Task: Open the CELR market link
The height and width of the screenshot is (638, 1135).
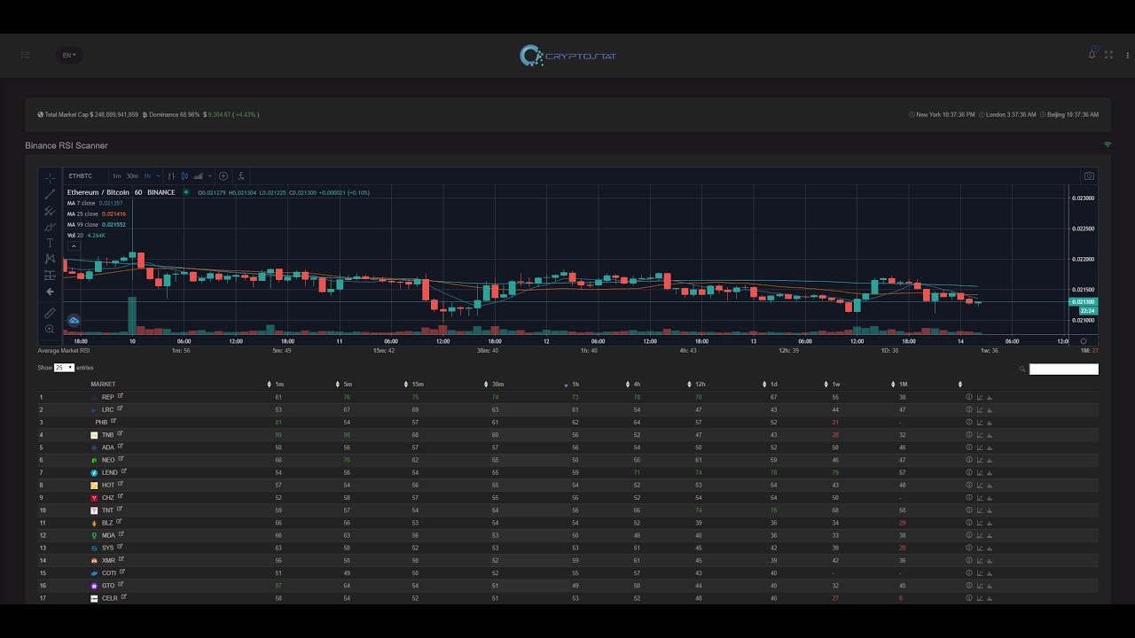Action: click(x=109, y=598)
